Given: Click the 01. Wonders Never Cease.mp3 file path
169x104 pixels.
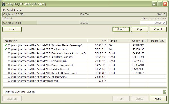Looking at the screenshot, I should (x=45, y=45).
